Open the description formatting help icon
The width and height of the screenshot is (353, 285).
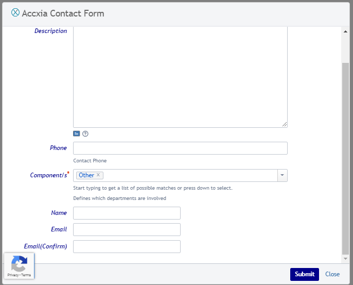[x=85, y=133]
